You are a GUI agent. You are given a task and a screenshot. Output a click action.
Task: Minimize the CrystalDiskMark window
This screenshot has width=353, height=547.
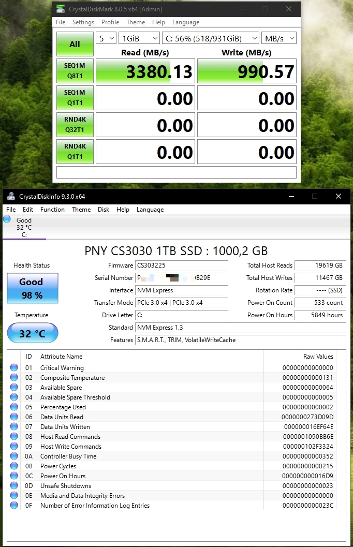tap(241, 9)
